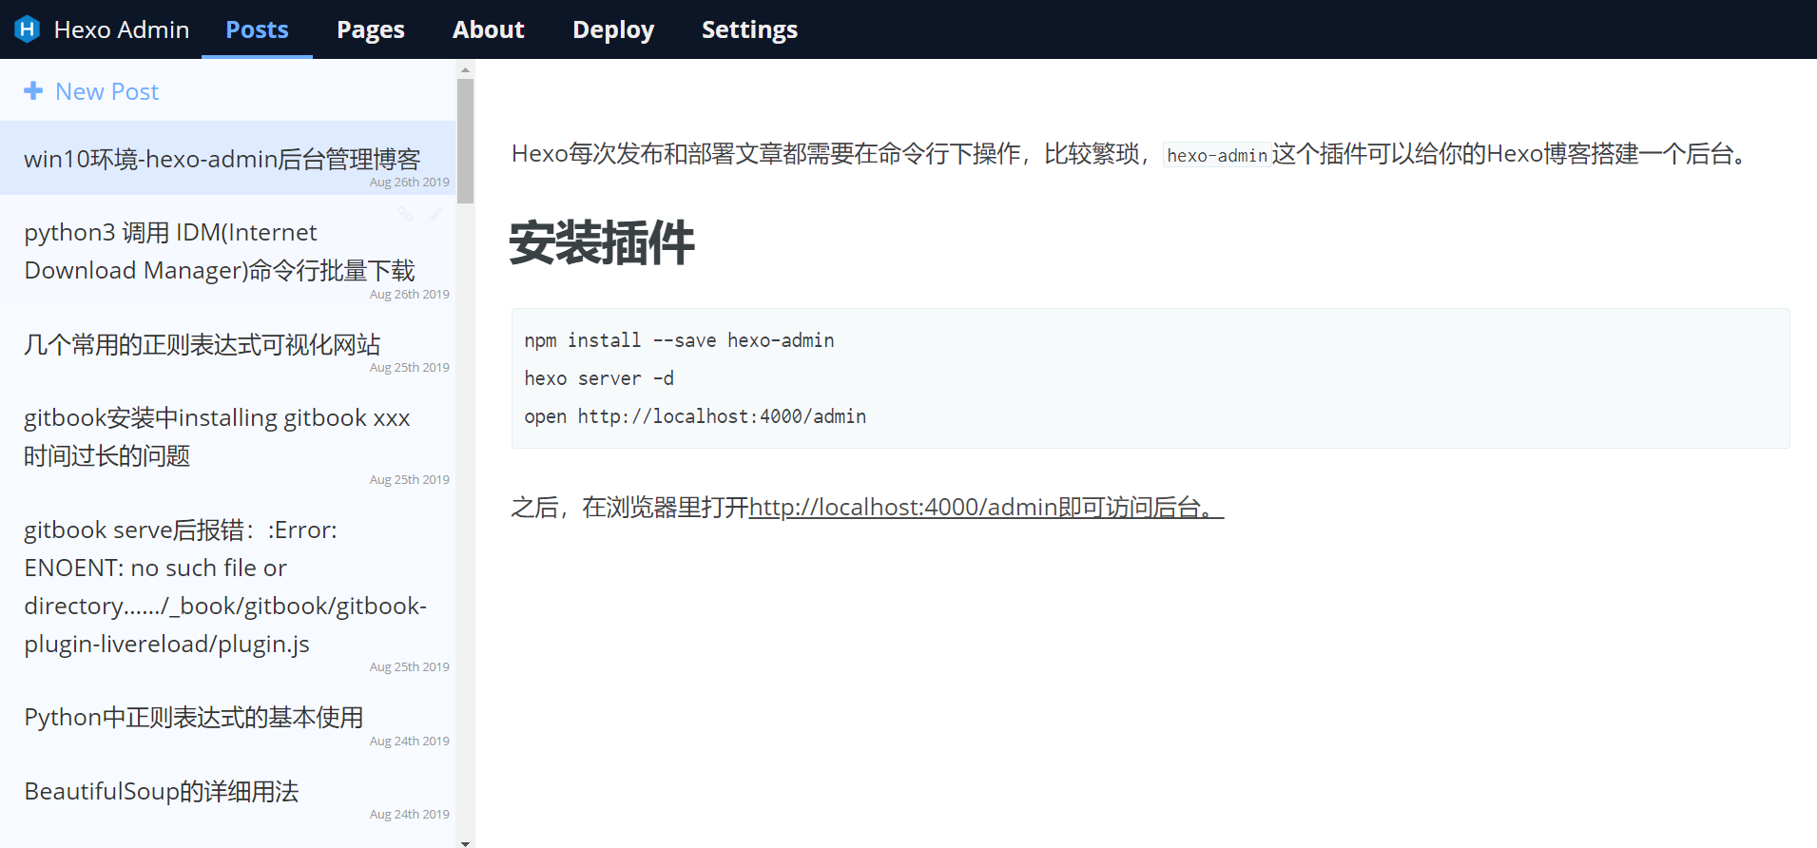Switch to the Posts tab
The height and width of the screenshot is (848, 1817).
click(257, 29)
